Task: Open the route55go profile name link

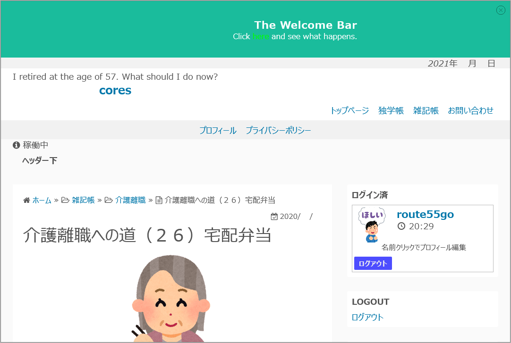Action: 425,215
